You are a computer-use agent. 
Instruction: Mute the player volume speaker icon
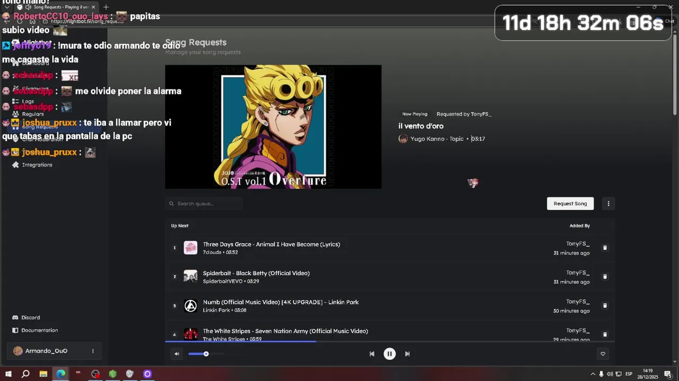[177, 354]
